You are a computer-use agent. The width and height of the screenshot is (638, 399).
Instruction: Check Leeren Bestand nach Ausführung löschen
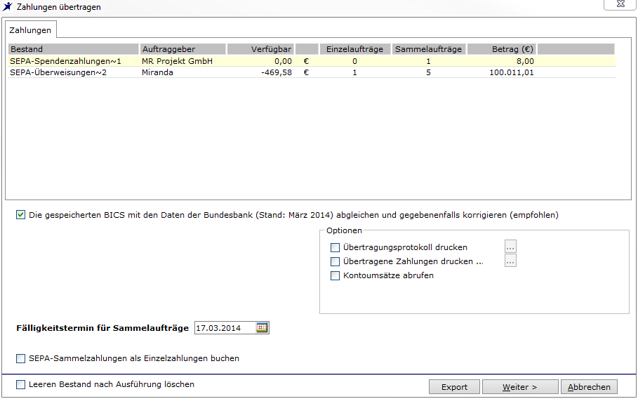click(x=21, y=384)
